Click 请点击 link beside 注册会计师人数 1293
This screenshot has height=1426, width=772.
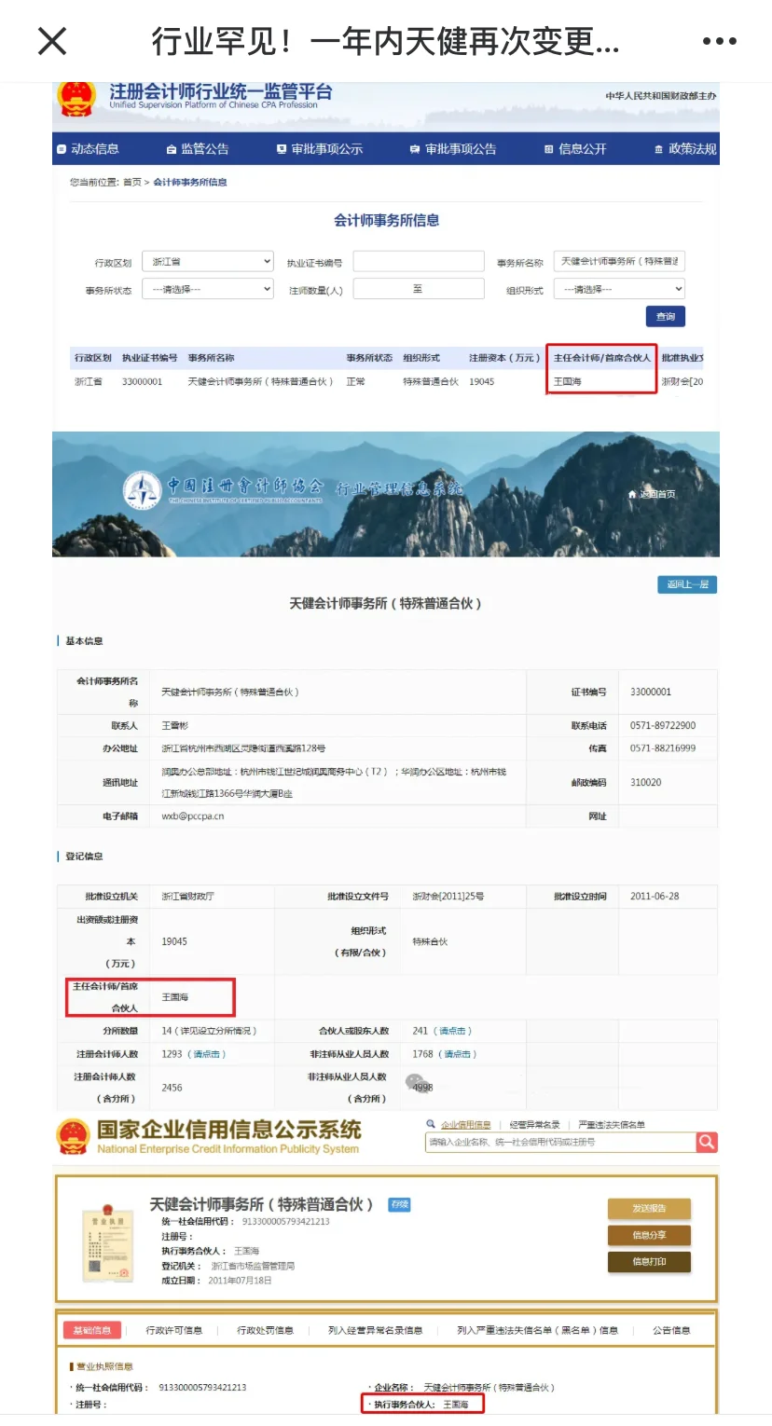click(207, 1054)
